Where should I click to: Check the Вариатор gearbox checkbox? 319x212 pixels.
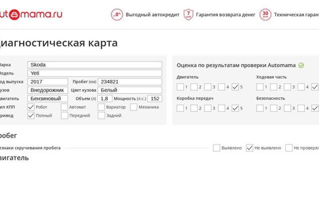pos(101,107)
